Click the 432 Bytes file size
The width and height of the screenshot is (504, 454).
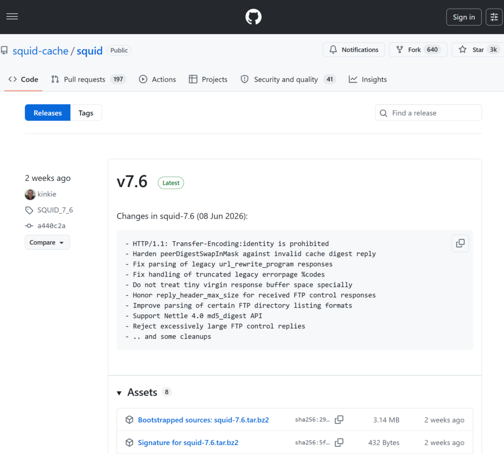click(x=384, y=443)
